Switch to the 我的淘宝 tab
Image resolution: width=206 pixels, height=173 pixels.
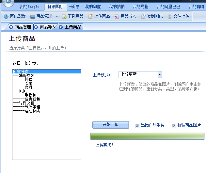tap(93, 7)
